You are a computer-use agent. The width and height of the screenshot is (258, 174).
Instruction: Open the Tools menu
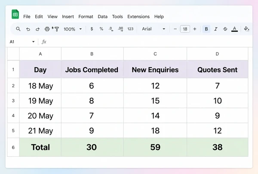click(117, 17)
